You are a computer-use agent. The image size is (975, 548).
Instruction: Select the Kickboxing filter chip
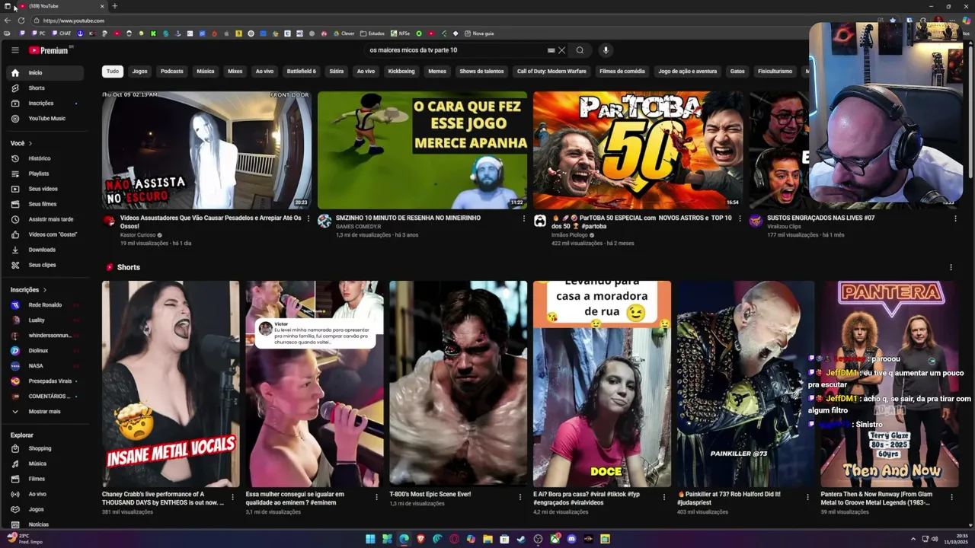tap(401, 72)
